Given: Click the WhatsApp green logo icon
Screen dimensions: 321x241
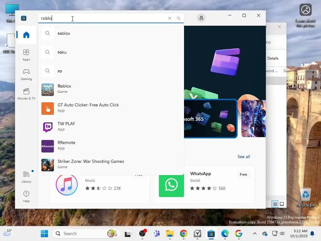Looking at the screenshot, I should pos(171,185).
